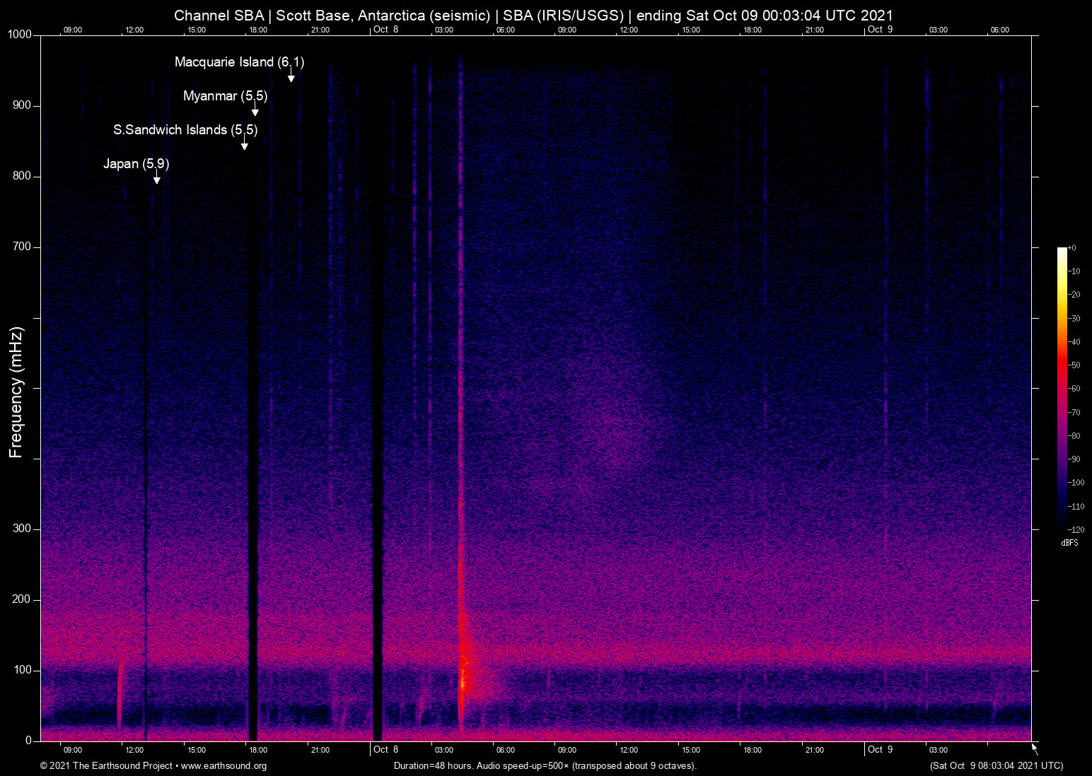Click the 1000 tick label on the frequency axis
The image size is (1092, 776).
pyautogui.click(x=20, y=35)
